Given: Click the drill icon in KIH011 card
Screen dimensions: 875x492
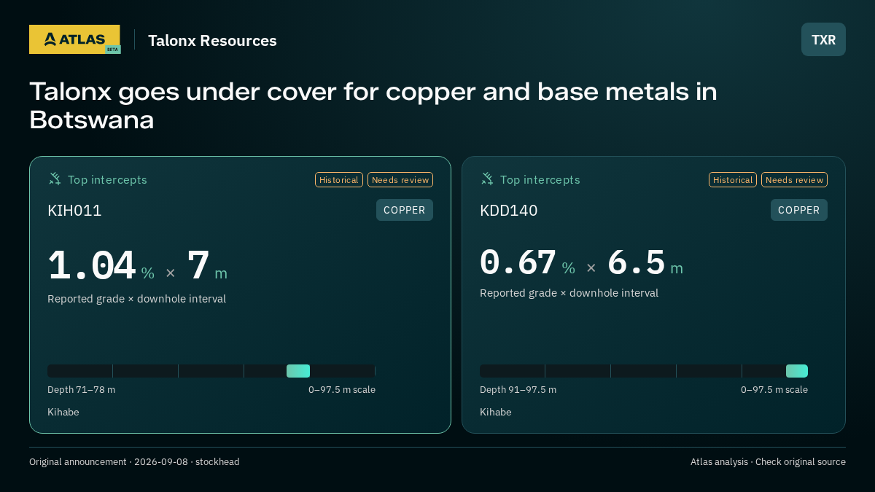Looking at the screenshot, I should click(55, 179).
